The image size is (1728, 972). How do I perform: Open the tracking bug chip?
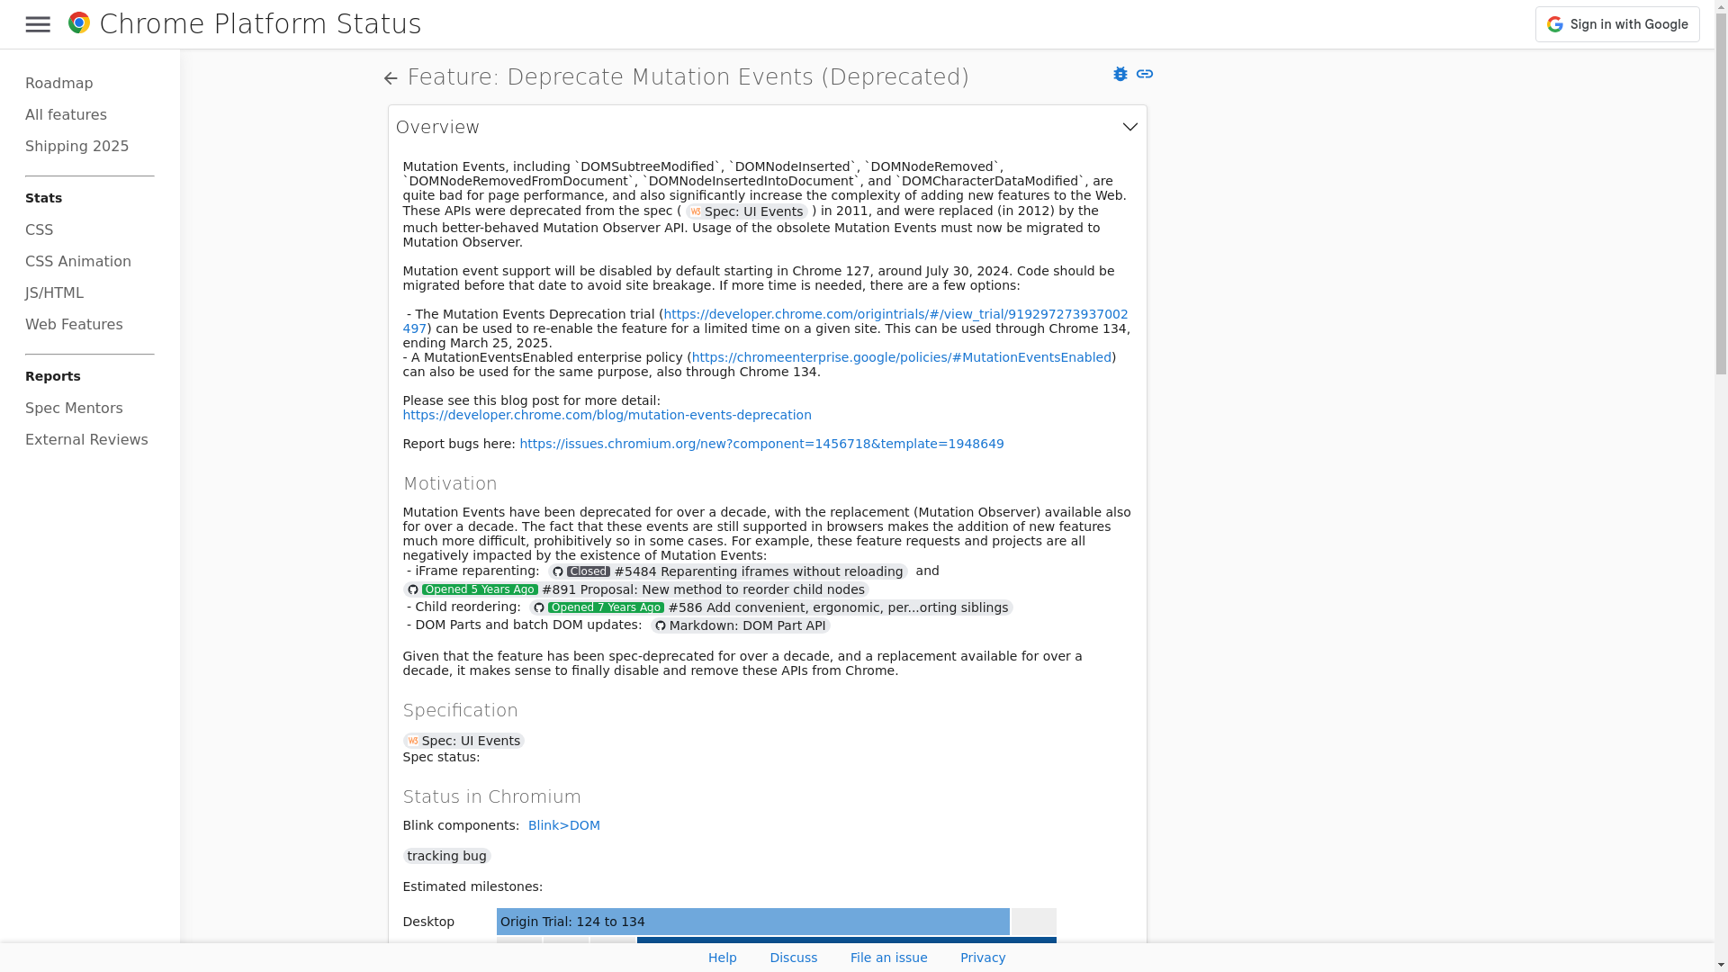point(447,856)
